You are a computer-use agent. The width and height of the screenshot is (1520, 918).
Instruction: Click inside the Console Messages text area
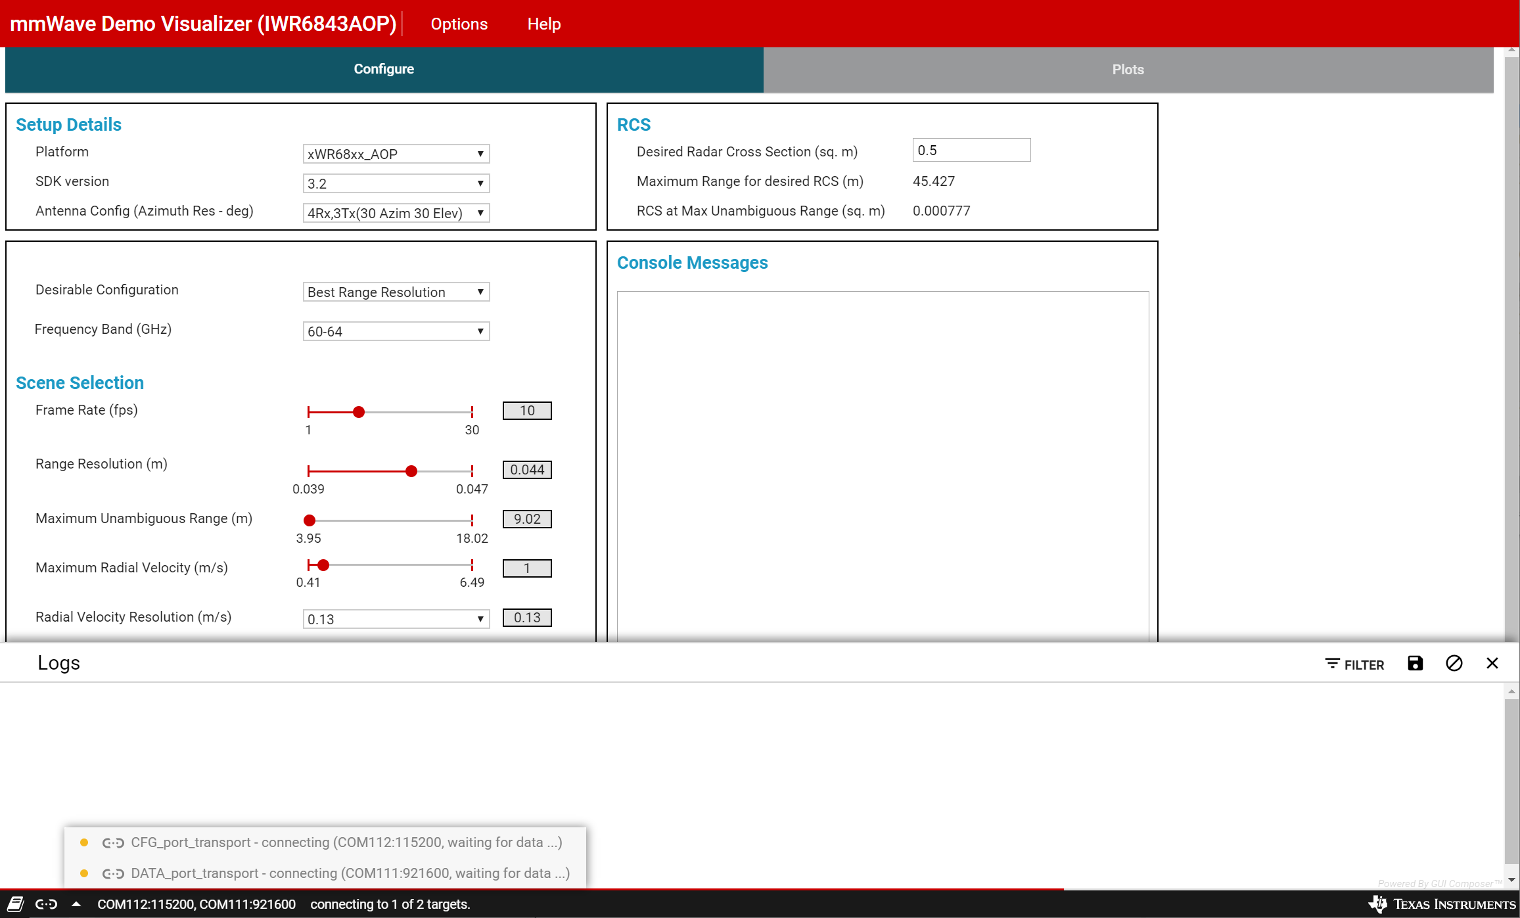point(883,466)
